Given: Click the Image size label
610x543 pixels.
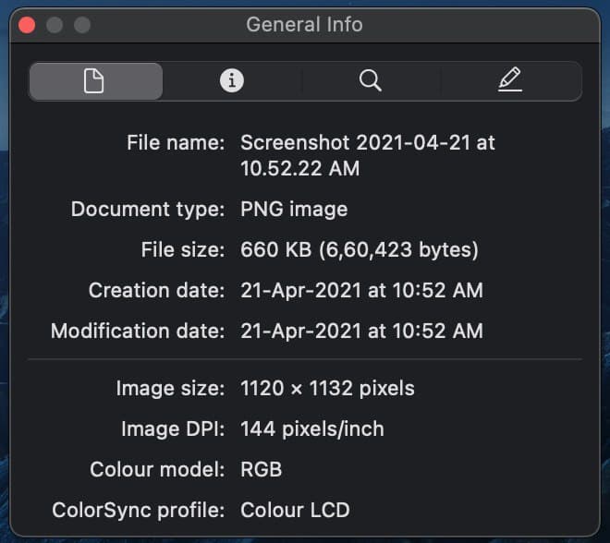Looking at the screenshot, I should (x=170, y=388).
